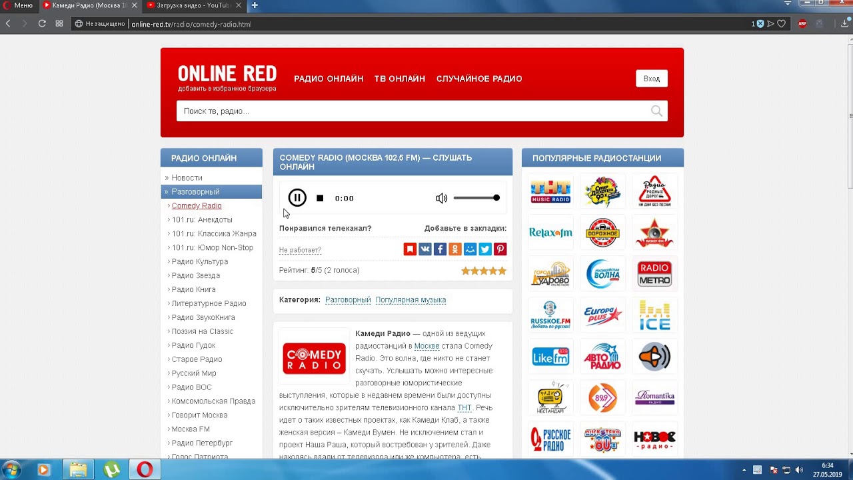The image size is (853, 480).
Task: Share the station on Facebook
Action: click(x=440, y=249)
